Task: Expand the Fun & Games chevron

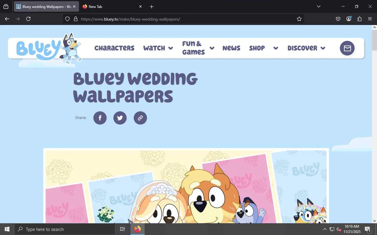Action: tap(212, 48)
